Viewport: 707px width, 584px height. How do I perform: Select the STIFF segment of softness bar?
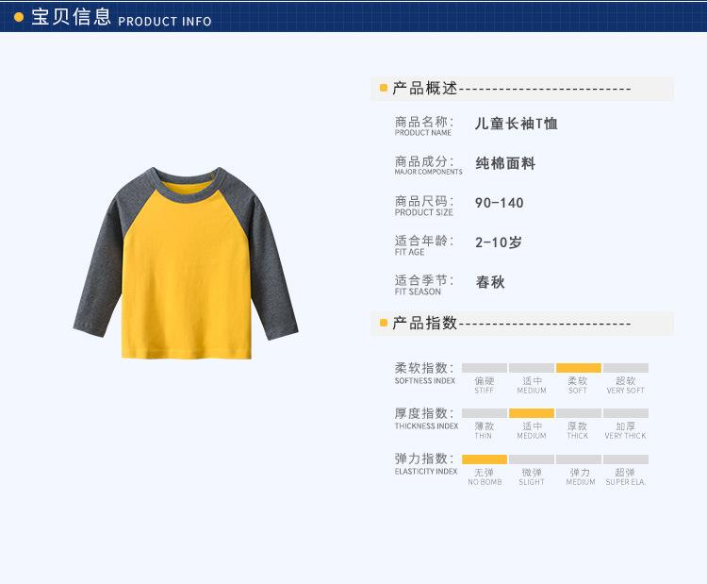pyautogui.click(x=485, y=368)
